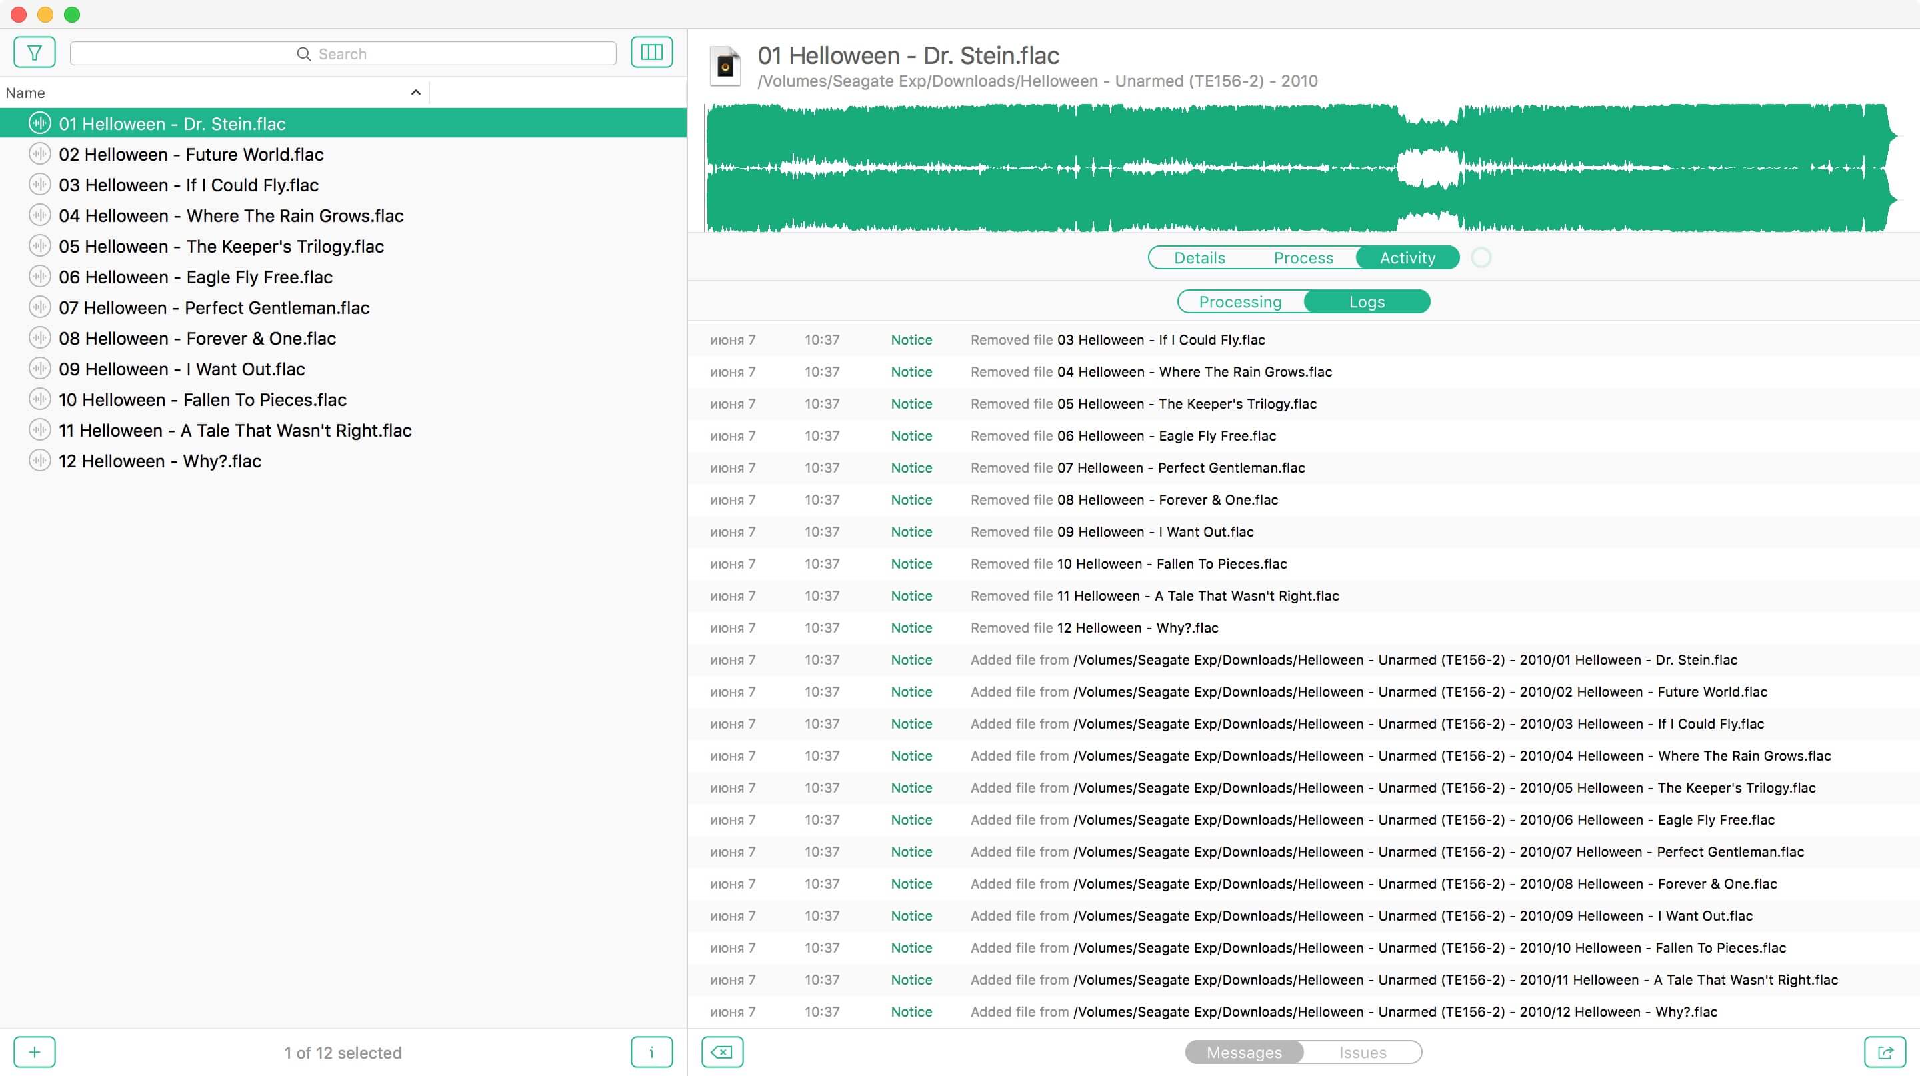Sort by the Name column header
The width and height of the screenshot is (1920, 1076).
coord(215,93)
